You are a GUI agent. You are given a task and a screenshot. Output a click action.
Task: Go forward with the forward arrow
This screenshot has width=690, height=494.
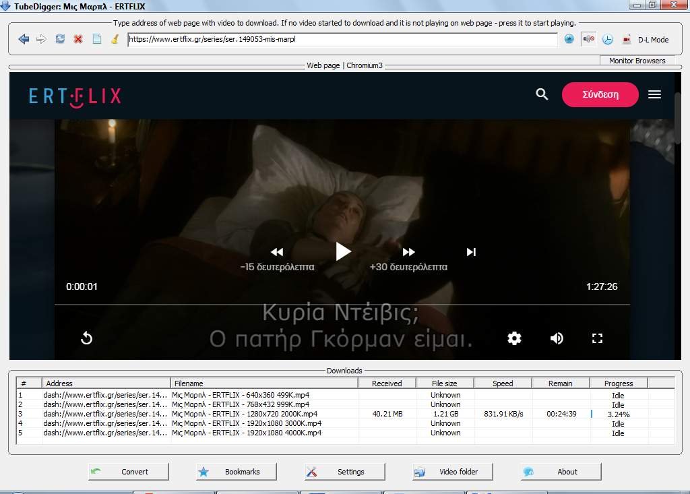click(41, 39)
